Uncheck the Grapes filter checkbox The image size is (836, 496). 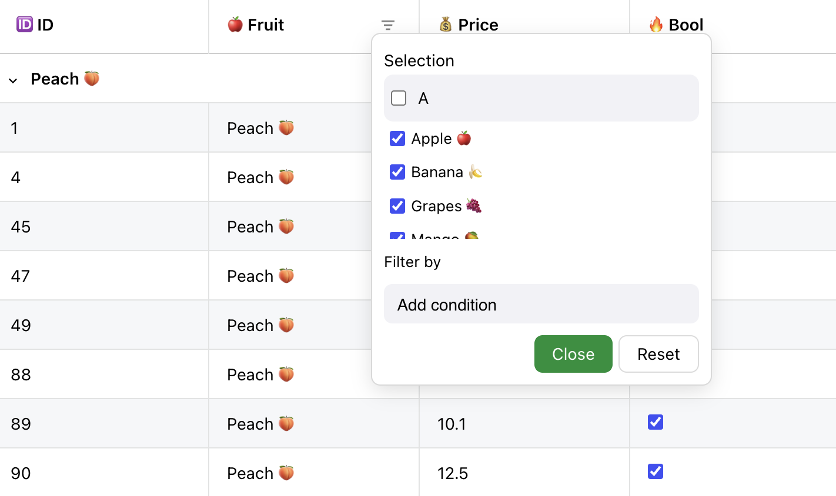point(397,206)
